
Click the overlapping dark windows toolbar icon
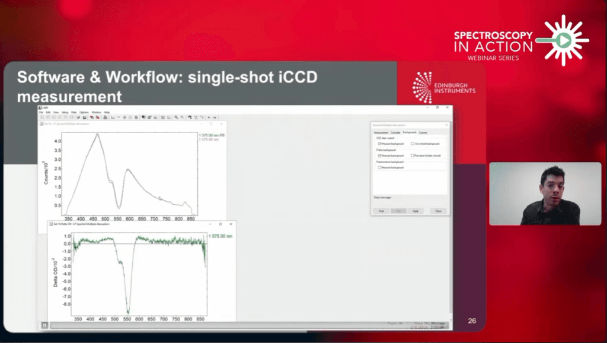point(143,117)
